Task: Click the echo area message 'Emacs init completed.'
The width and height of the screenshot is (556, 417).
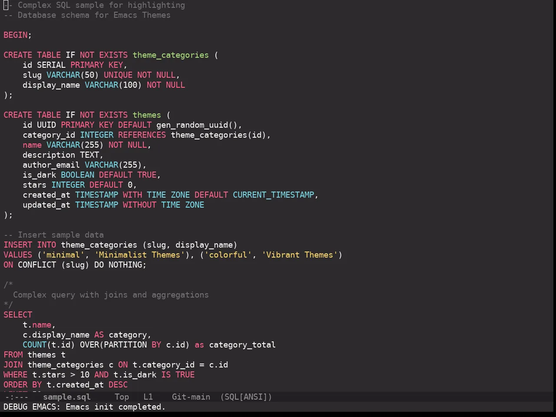Action: pos(116,407)
